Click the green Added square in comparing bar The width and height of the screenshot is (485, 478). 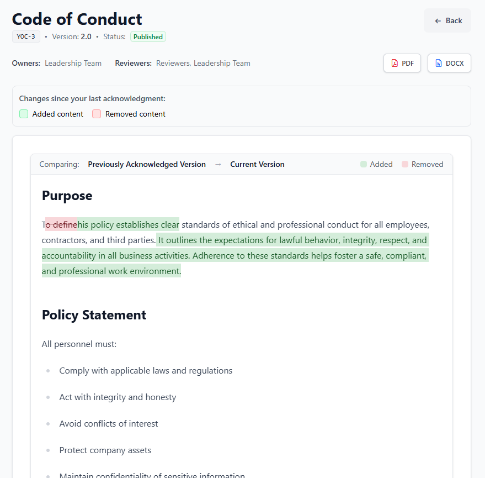click(363, 164)
